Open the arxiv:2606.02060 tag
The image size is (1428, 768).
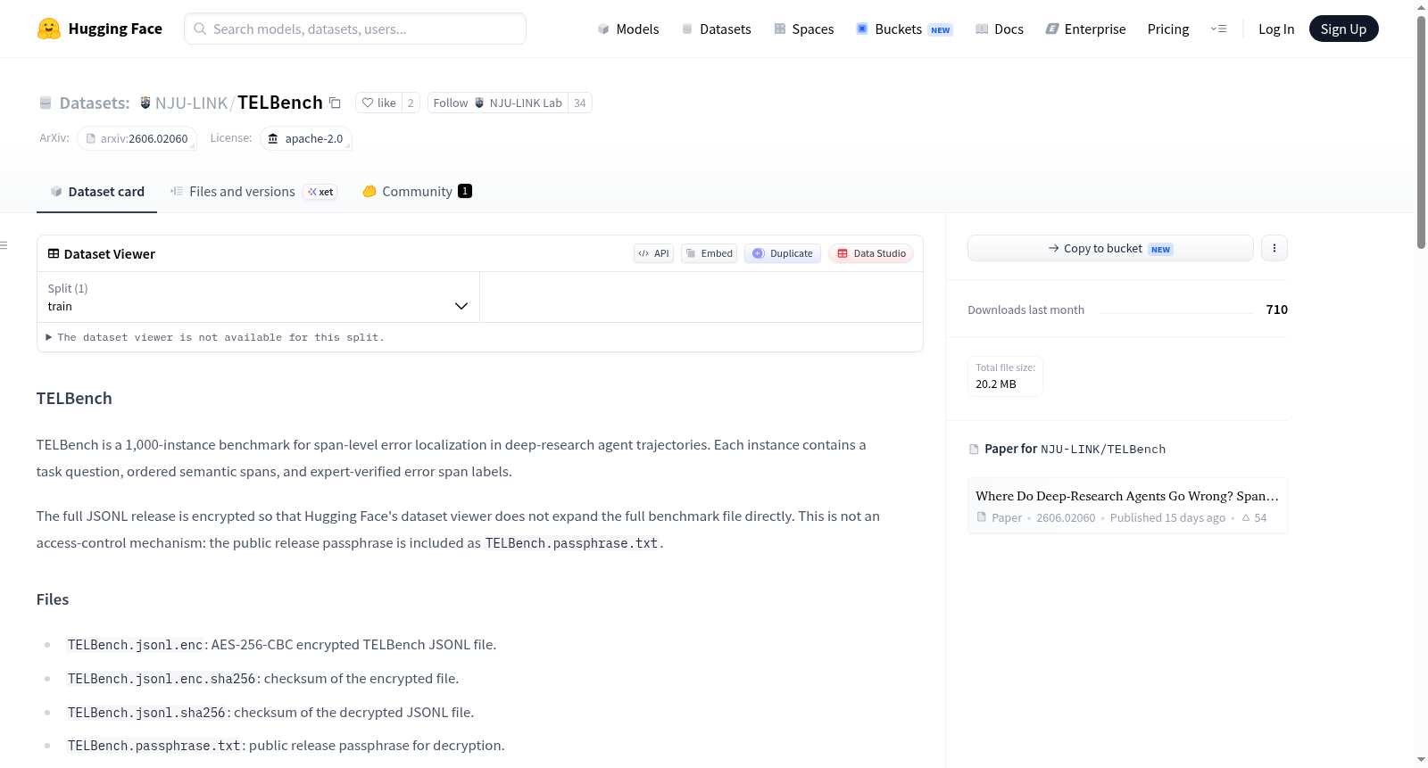(x=137, y=138)
